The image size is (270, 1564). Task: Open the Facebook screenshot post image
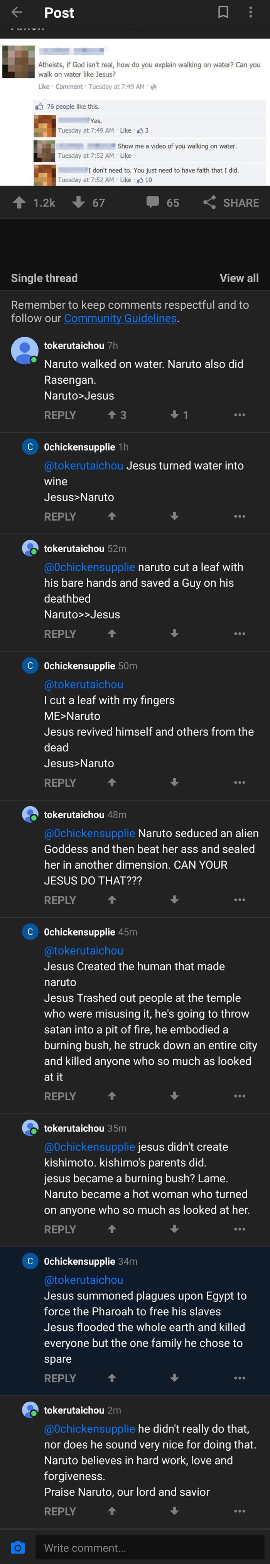(135, 112)
